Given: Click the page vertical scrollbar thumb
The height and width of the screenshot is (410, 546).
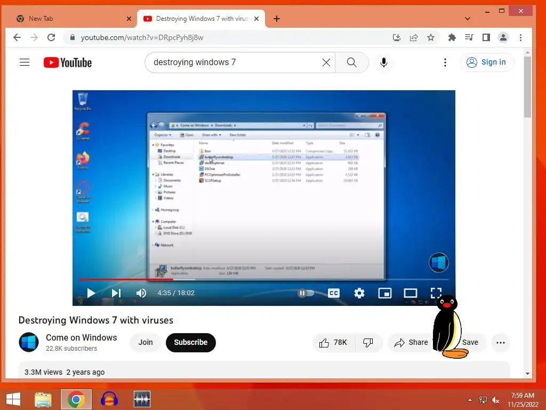Looking at the screenshot, I should pos(527,87).
